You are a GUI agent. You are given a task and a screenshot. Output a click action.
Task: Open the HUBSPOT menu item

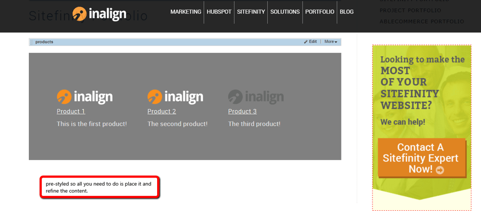(x=219, y=12)
